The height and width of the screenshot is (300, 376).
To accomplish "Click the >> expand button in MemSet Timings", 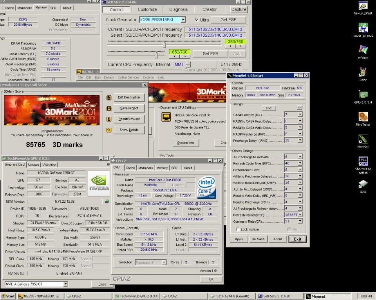I will coord(299,108).
